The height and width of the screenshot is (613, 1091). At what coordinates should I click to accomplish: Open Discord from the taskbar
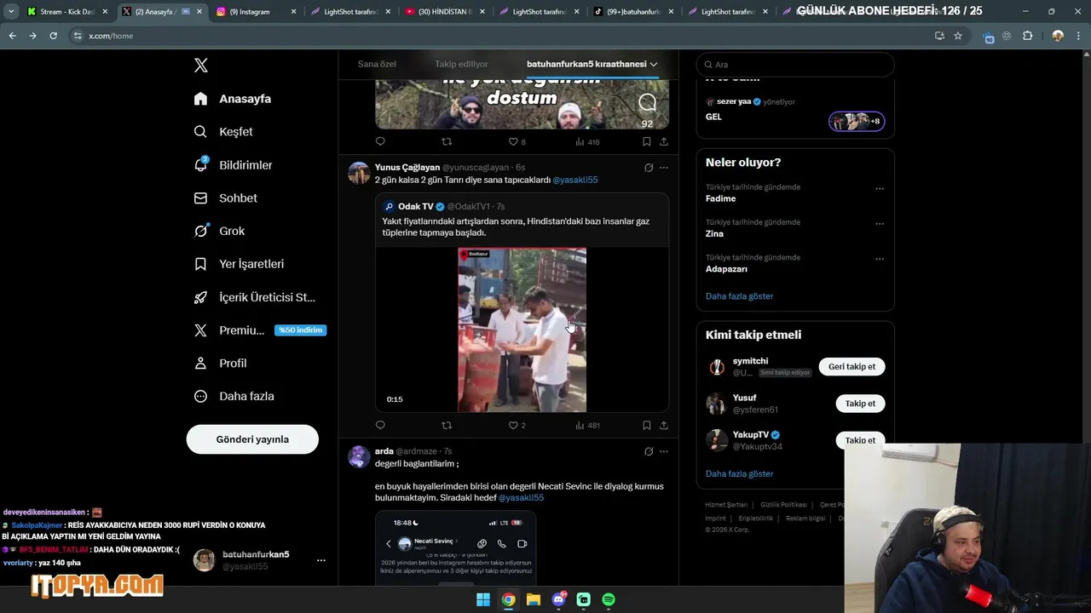click(559, 599)
